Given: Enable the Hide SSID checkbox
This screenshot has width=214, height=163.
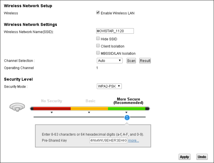Looking at the screenshot, I should point(98,39).
